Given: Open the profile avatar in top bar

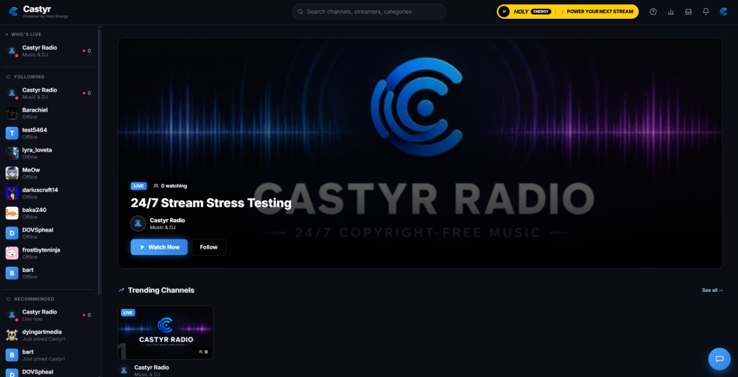Looking at the screenshot, I should pyautogui.click(x=724, y=12).
